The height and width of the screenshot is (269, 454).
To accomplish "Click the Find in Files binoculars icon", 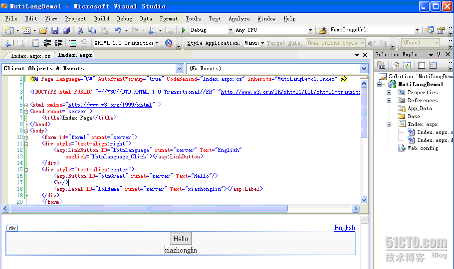I will click(322, 30).
